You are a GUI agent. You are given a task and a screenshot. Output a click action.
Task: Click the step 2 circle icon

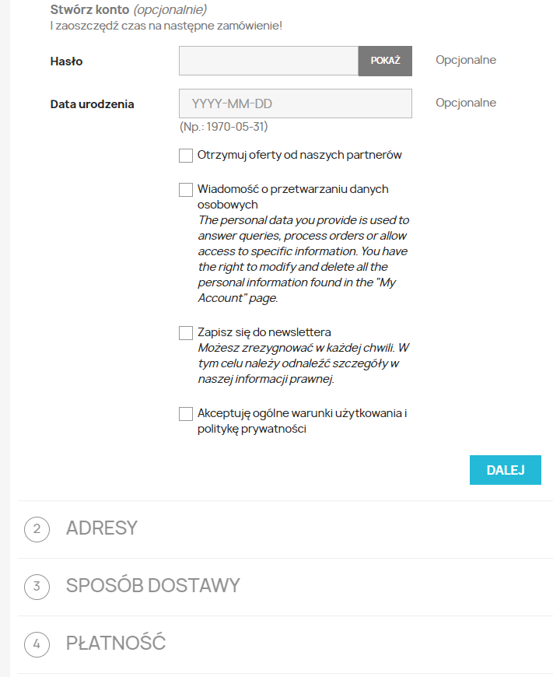(x=37, y=529)
